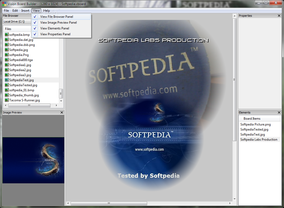Open the Local Drive (C:\) drive dropdown
This screenshot has height=208, width=284.
(x=17, y=21)
